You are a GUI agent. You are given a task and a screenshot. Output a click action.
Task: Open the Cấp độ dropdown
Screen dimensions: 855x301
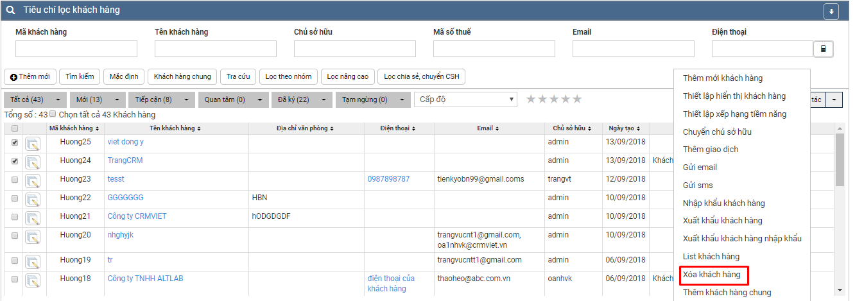point(465,99)
